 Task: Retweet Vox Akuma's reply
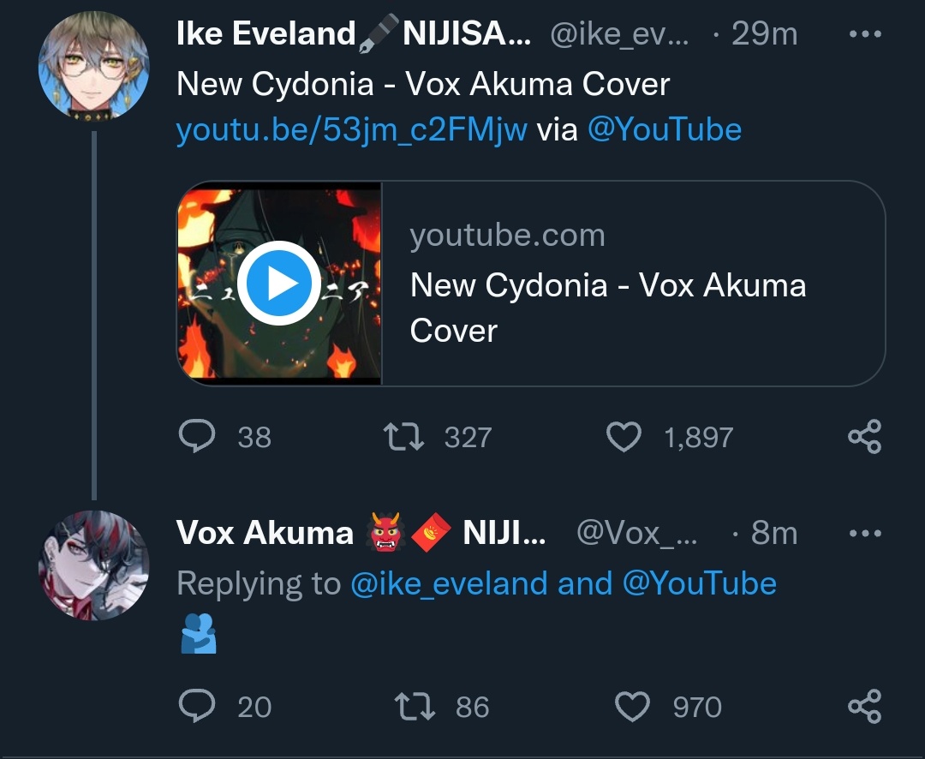tap(415, 707)
